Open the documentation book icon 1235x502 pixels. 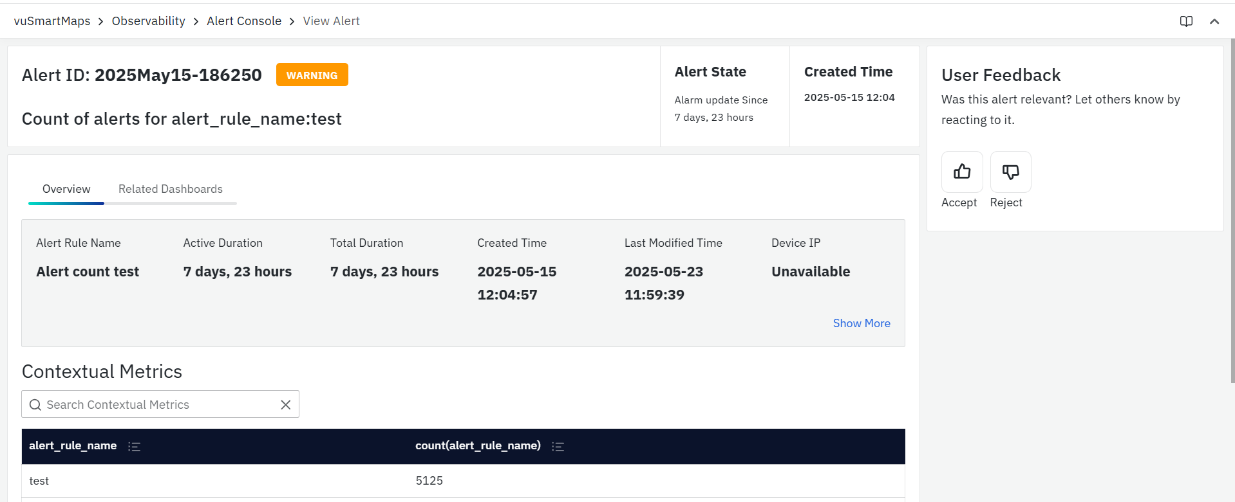(x=1186, y=21)
